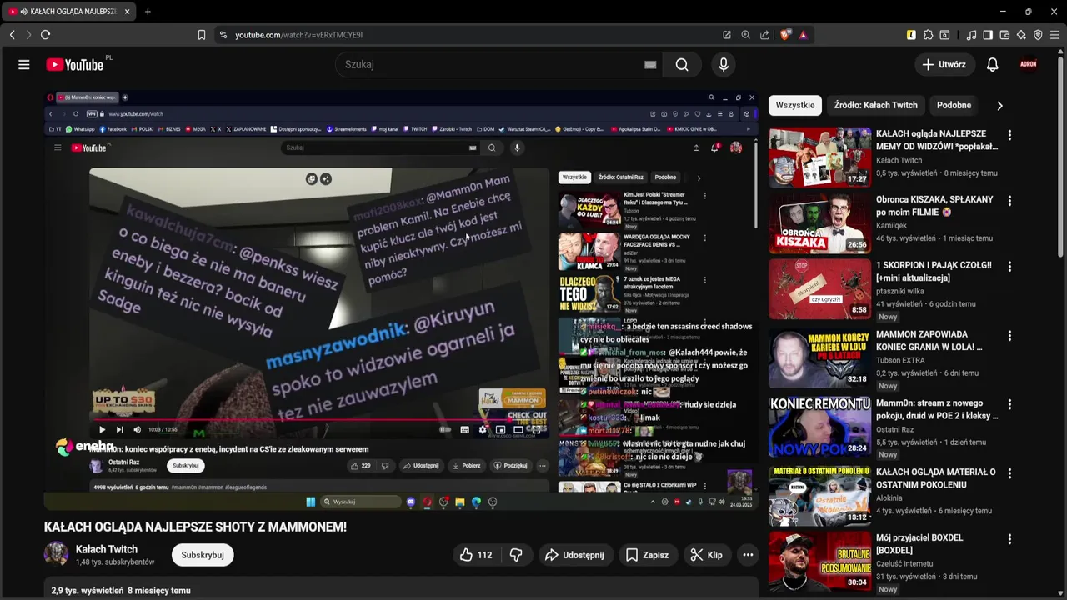Open the NAJLEPSZE MEMY OD WIDZÓW thumbnail
Image resolution: width=1067 pixels, height=600 pixels.
click(819, 157)
